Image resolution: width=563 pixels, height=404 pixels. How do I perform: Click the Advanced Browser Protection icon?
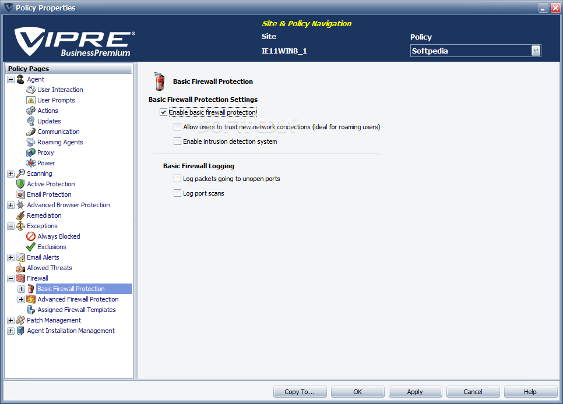pos(20,205)
